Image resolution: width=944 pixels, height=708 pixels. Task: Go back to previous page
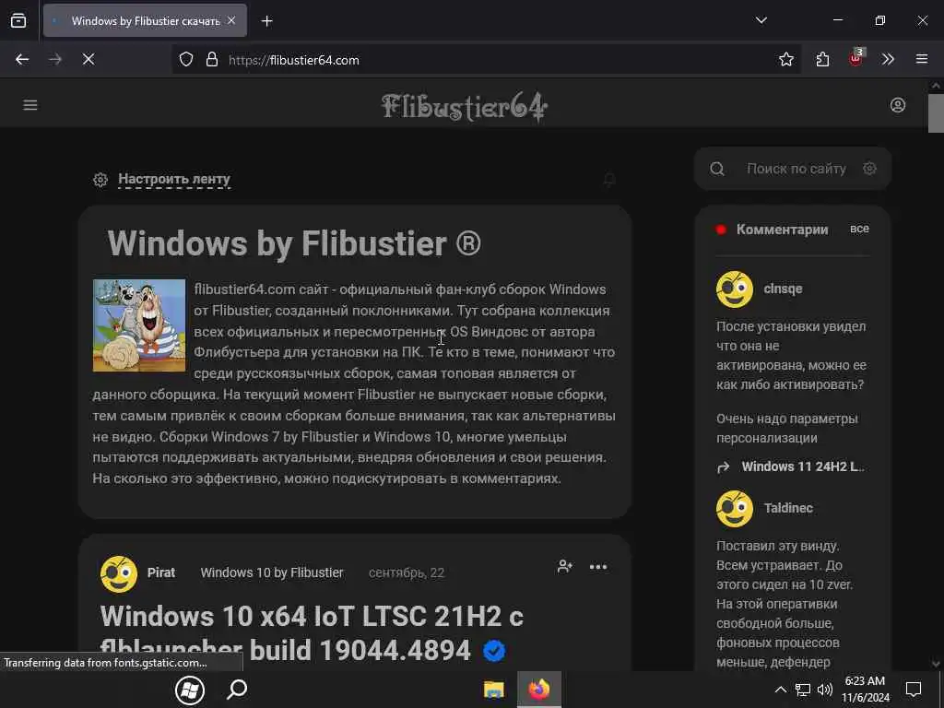[22, 59]
